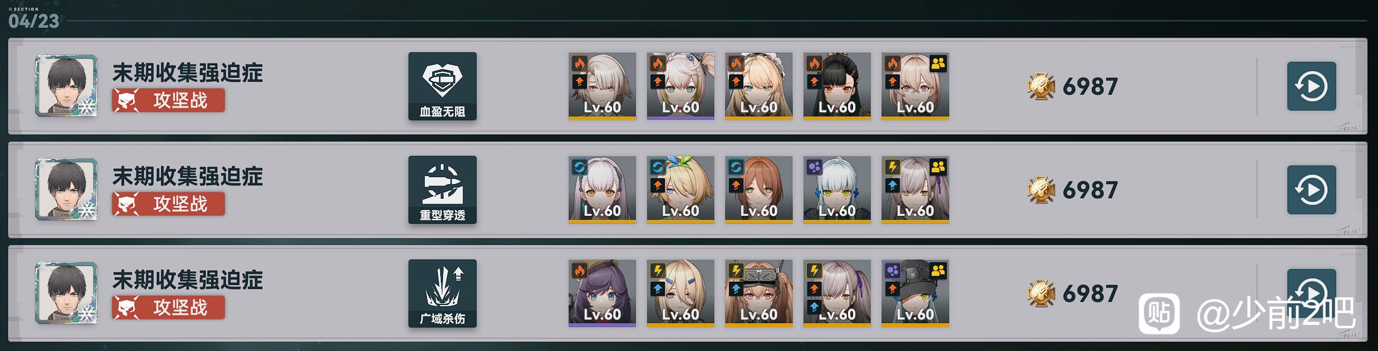Image resolution: width=1378 pixels, height=351 pixels.
Task: Play the replay of the third record
Action: pyautogui.click(x=1311, y=293)
